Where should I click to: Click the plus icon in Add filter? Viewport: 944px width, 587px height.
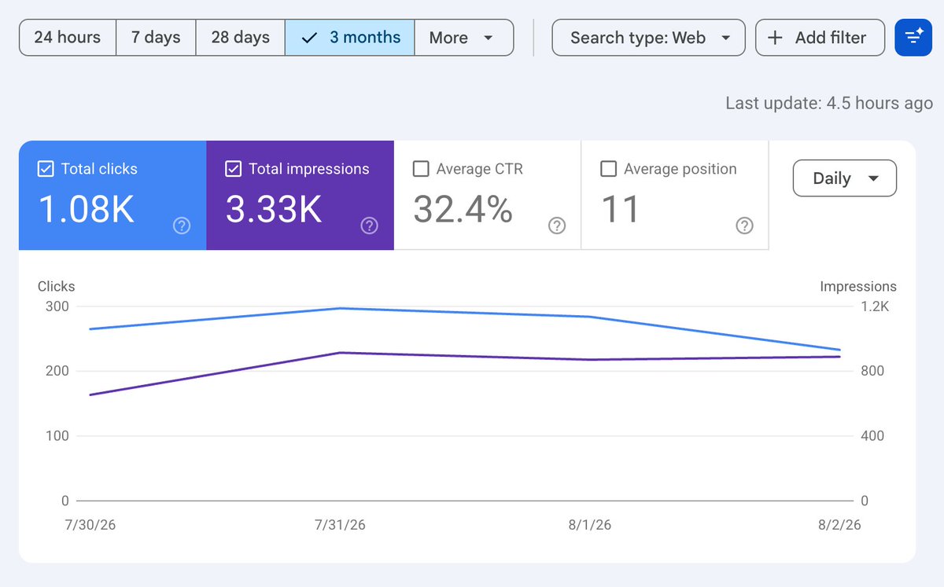(775, 38)
